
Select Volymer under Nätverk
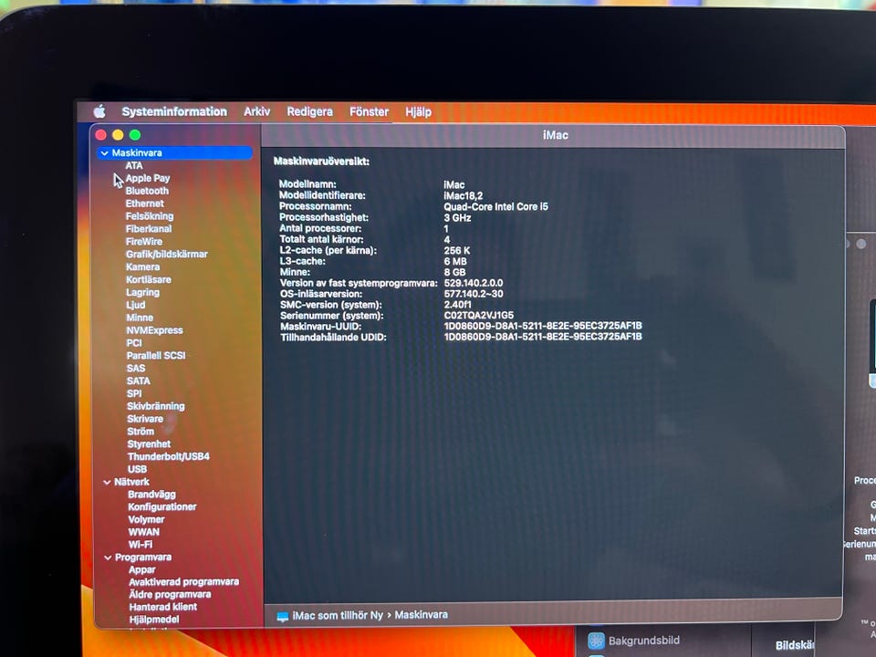click(x=146, y=519)
